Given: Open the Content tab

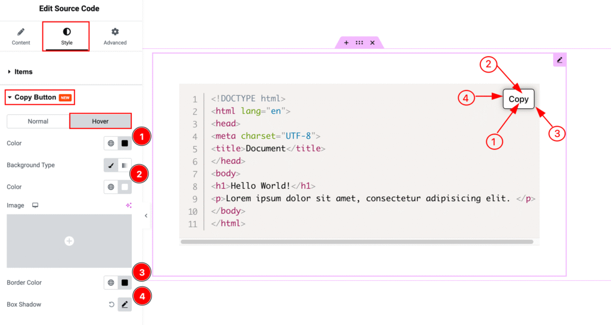Looking at the screenshot, I should click(21, 36).
